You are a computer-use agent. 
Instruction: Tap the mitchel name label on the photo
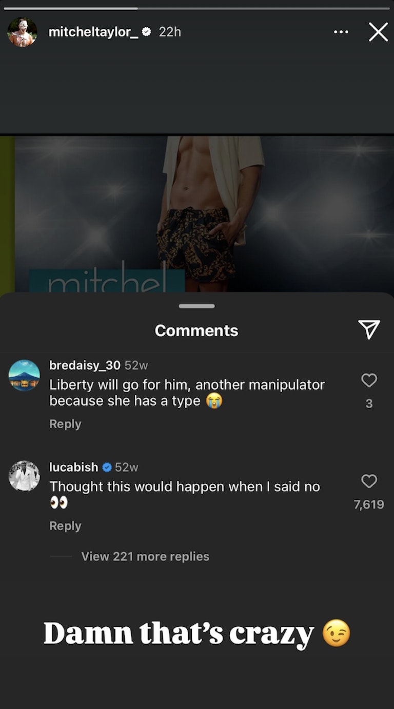107,281
